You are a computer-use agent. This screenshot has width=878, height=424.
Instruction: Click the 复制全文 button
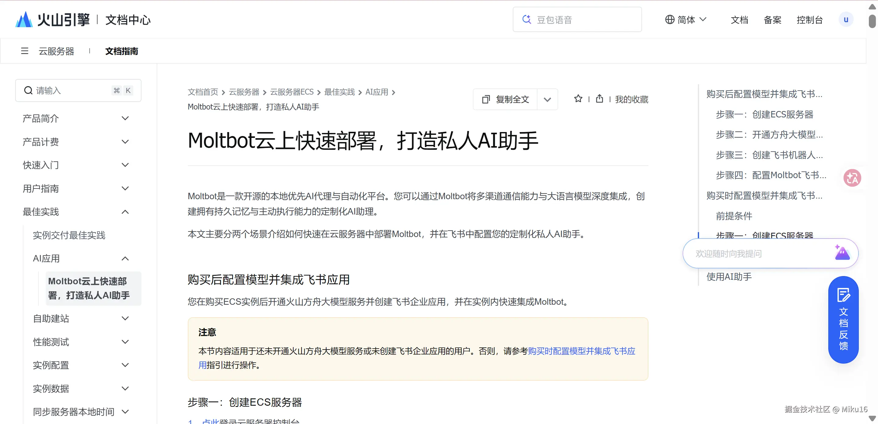click(x=505, y=100)
